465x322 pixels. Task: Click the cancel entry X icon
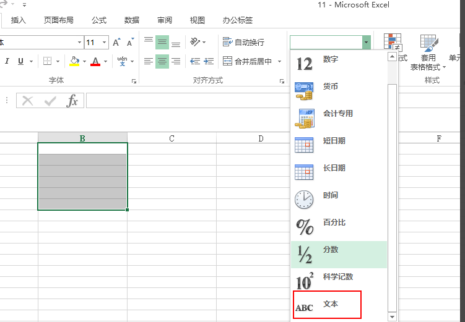pos(28,101)
